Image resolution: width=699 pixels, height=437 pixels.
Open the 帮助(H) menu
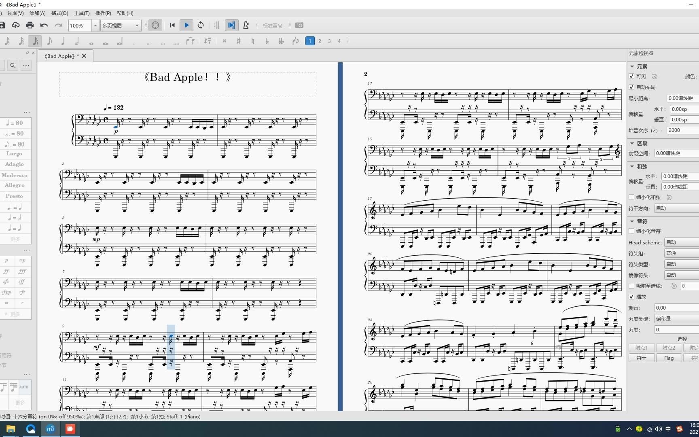click(x=125, y=13)
